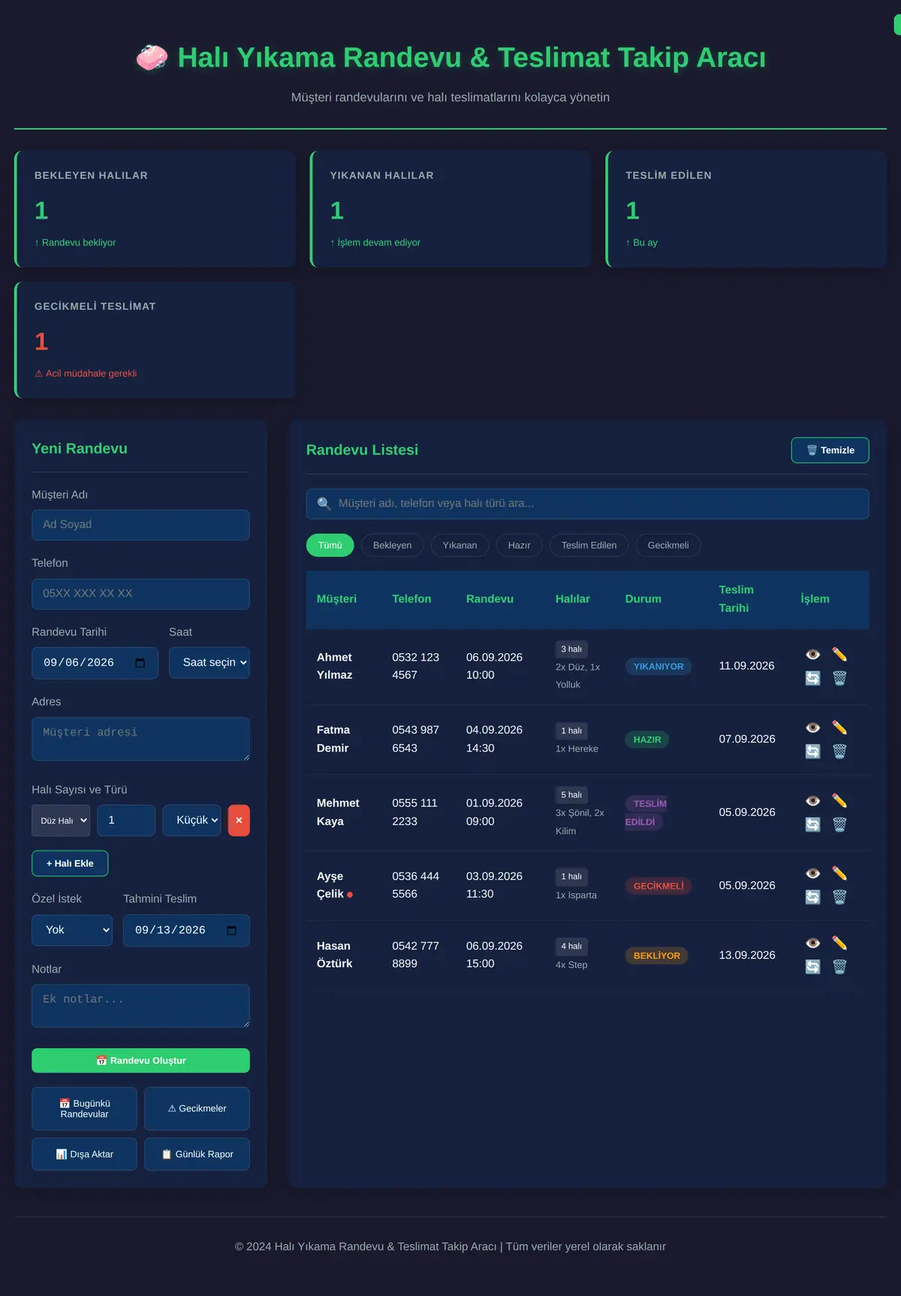
Task: Filter by Teslim Edilen
Action: tap(589, 545)
